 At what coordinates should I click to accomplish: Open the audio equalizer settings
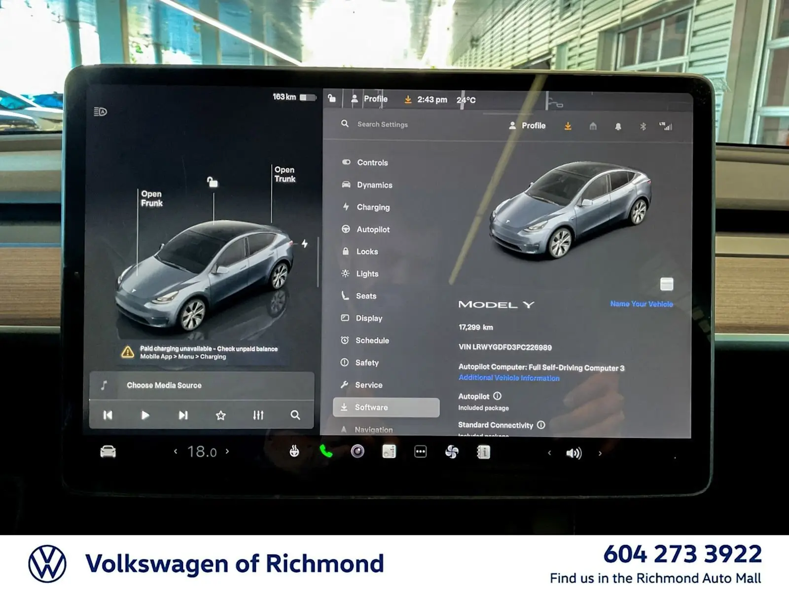pos(258,415)
